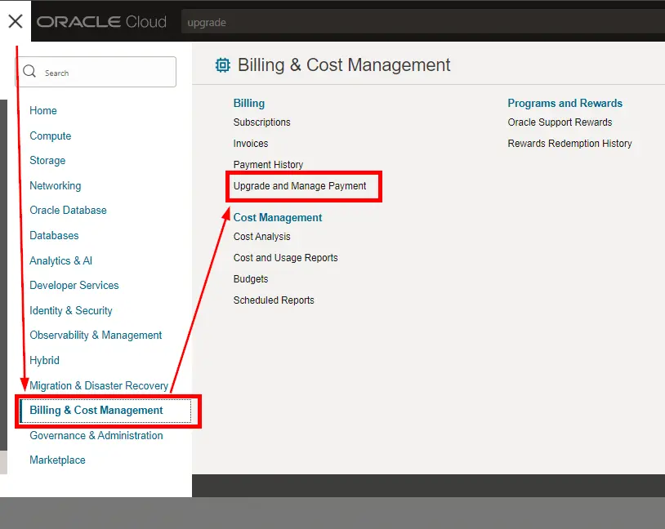The height and width of the screenshot is (529, 665).
Task: Open Cost Analysis under Cost Management
Action: [x=261, y=237]
